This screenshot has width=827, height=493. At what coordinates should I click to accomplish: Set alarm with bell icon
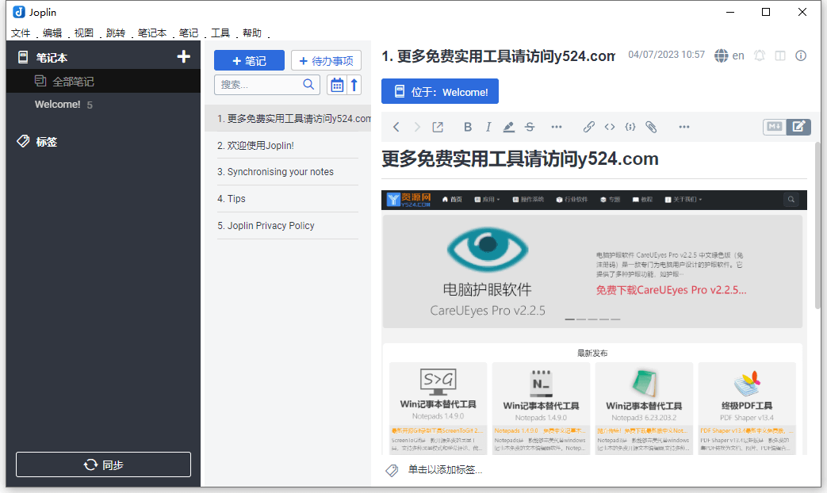click(760, 55)
